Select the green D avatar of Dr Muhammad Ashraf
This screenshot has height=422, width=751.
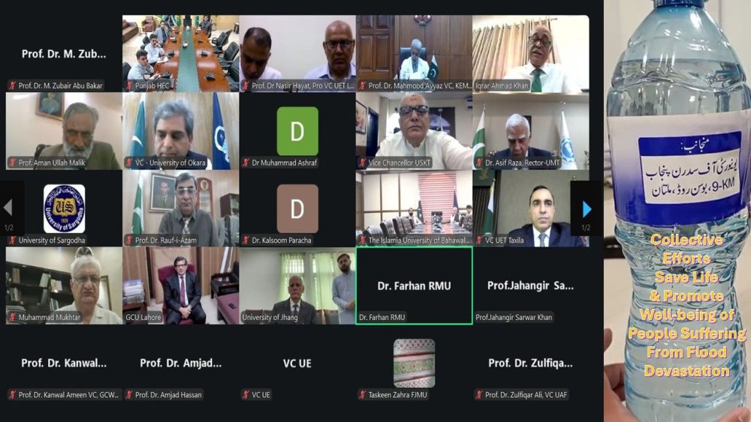tap(297, 131)
